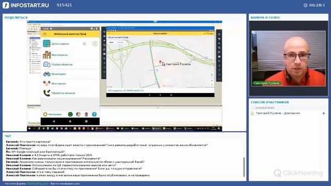This screenshot has width=331, height=186.
Task: Click the Объект на карте Google label
Action: [118, 37]
